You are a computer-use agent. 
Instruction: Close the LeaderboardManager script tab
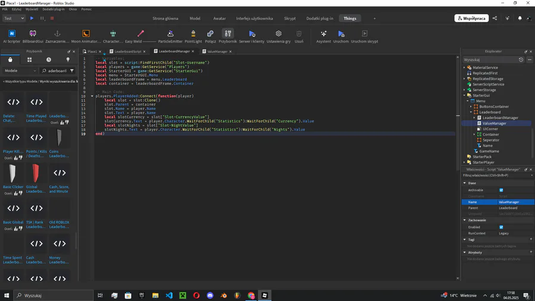pos(193,52)
